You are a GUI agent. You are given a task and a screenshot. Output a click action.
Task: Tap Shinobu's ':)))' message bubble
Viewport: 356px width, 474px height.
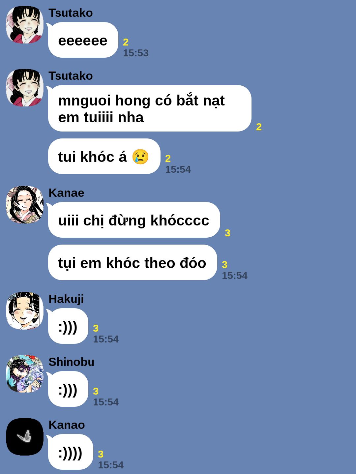coord(68,389)
